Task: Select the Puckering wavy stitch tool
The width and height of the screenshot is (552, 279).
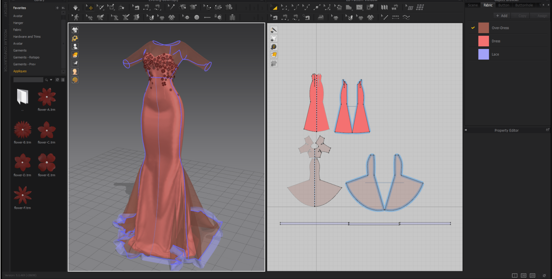Action: 406,18
